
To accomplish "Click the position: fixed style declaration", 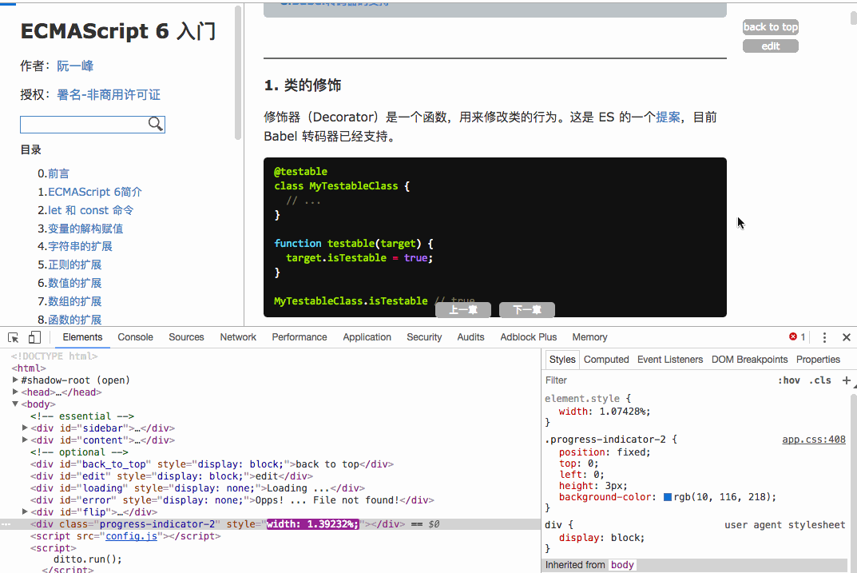I will 605,452.
